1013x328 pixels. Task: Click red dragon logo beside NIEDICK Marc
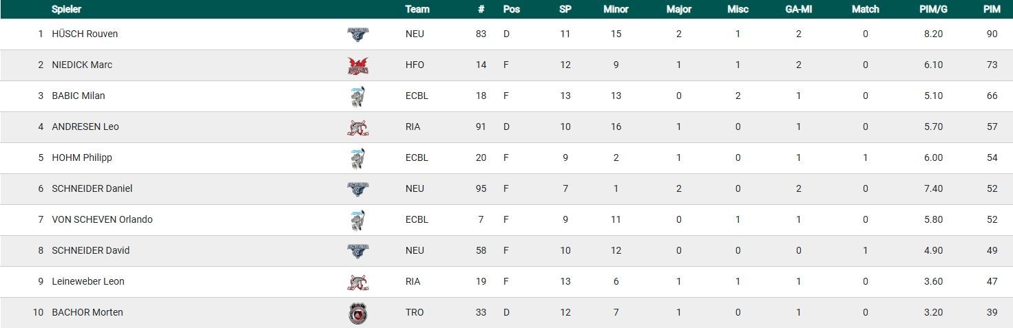[357, 65]
